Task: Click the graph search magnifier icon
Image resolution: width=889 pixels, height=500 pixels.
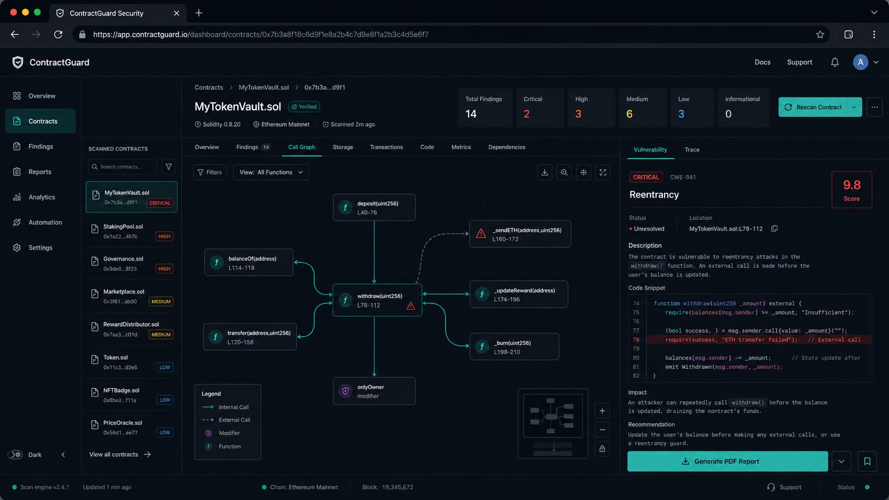Action: [x=564, y=172]
